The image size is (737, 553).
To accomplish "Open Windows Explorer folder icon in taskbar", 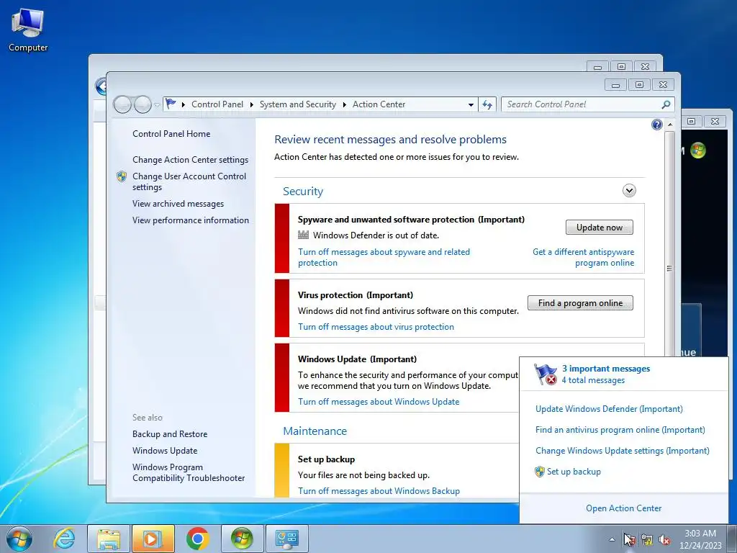I will point(109,539).
